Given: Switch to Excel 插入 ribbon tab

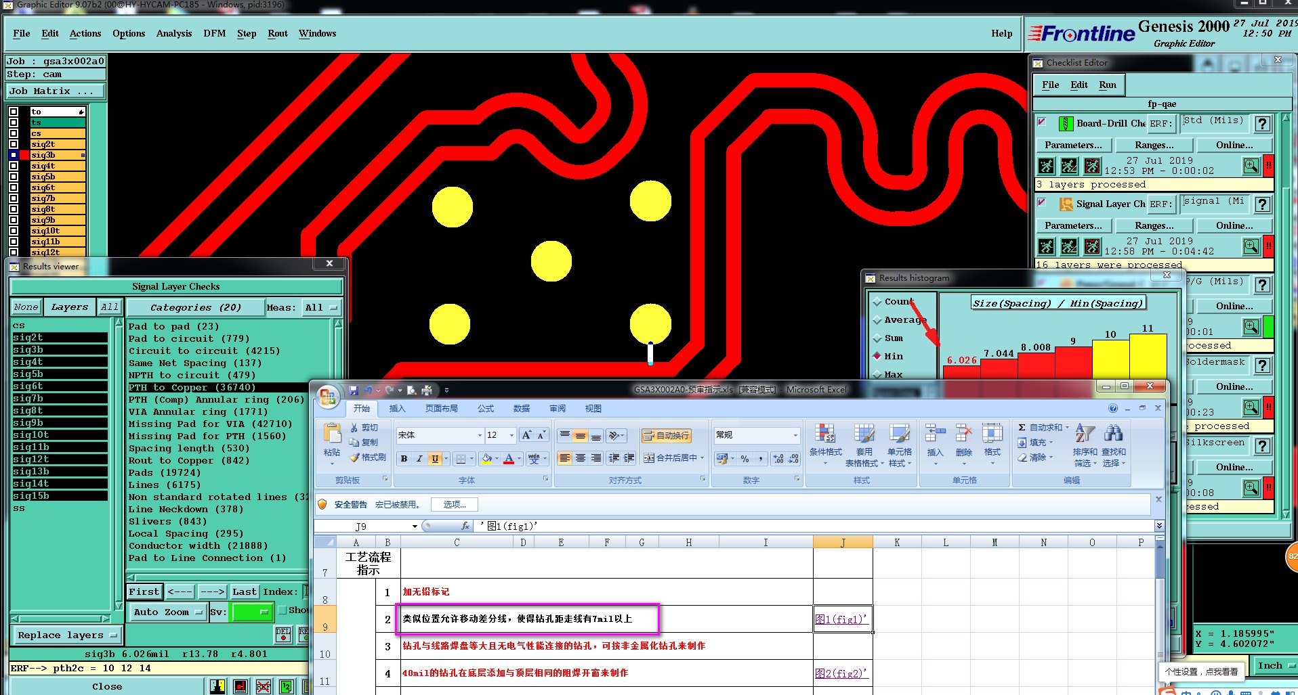Looking at the screenshot, I should (x=397, y=409).
